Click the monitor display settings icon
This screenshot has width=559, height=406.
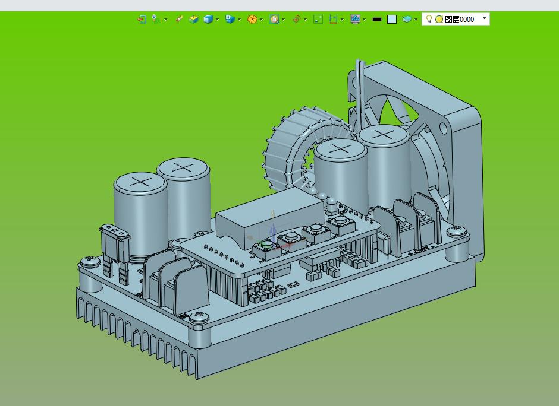355,19
